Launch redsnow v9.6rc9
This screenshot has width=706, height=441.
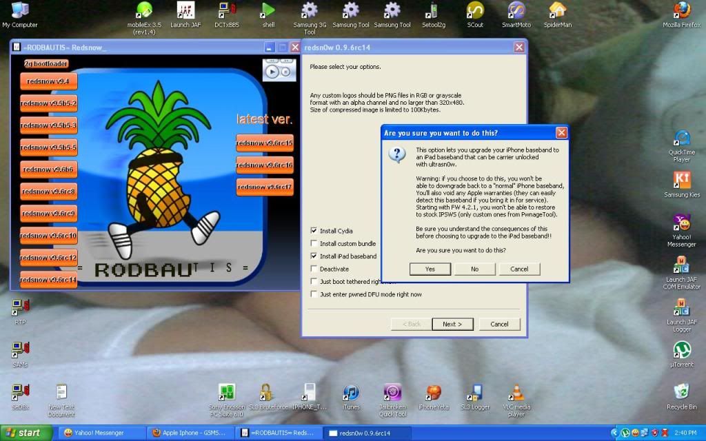click(48, 214)
